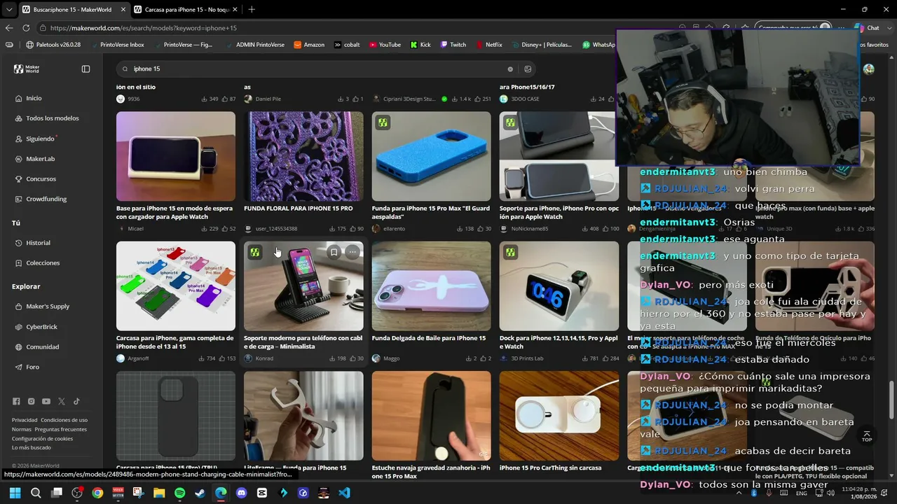This screenshot has width=897, height=504.
Task: Launch Spotify from the taskbar
Action: pos(180,493)
